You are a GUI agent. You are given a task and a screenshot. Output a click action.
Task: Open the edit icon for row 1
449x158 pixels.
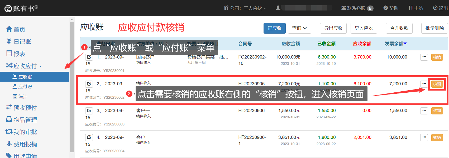point(89,57)
